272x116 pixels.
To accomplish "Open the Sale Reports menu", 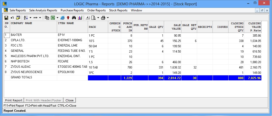I will click(x=18, y=10).
